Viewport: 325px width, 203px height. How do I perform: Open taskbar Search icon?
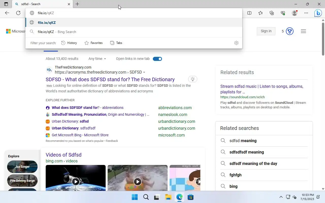click(146, 197)
